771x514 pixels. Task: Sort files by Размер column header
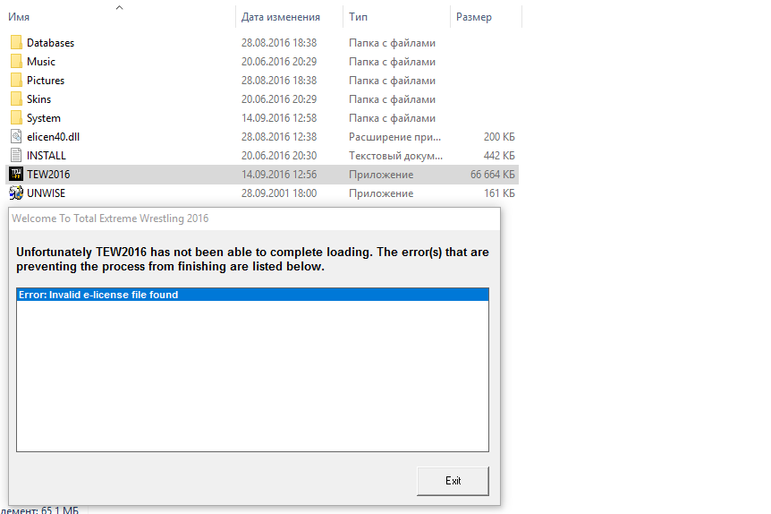(474, 17)
